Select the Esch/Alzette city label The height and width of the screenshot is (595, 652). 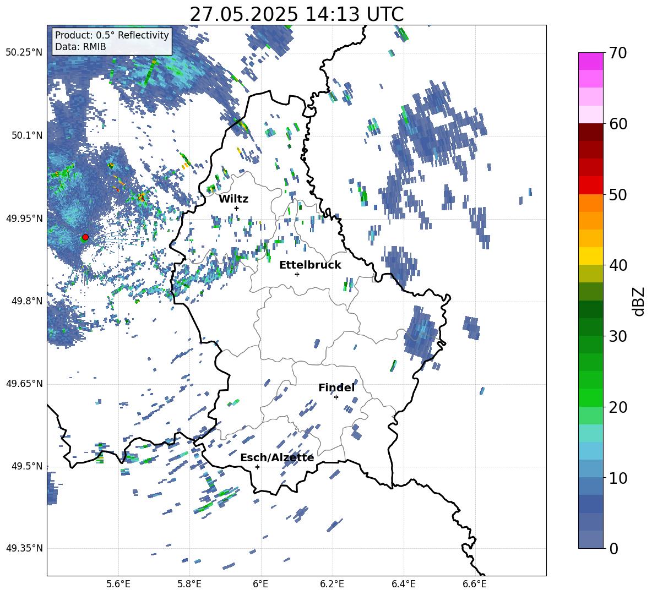click(x=277, y=457)
